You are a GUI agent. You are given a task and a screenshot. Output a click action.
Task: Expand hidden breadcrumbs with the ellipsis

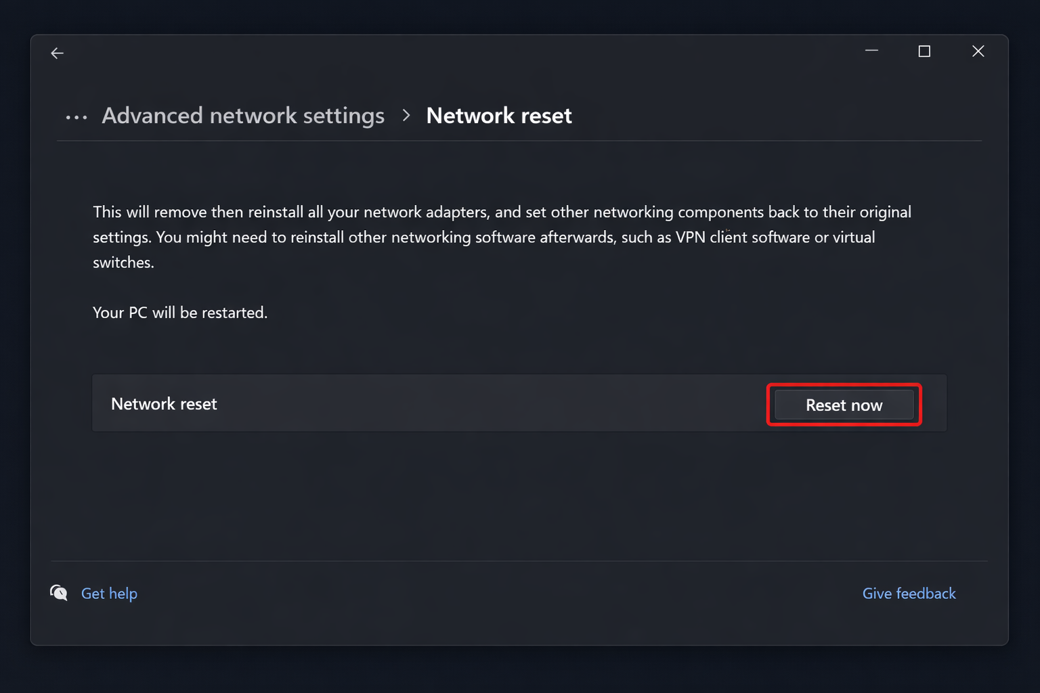pos(77,116)
